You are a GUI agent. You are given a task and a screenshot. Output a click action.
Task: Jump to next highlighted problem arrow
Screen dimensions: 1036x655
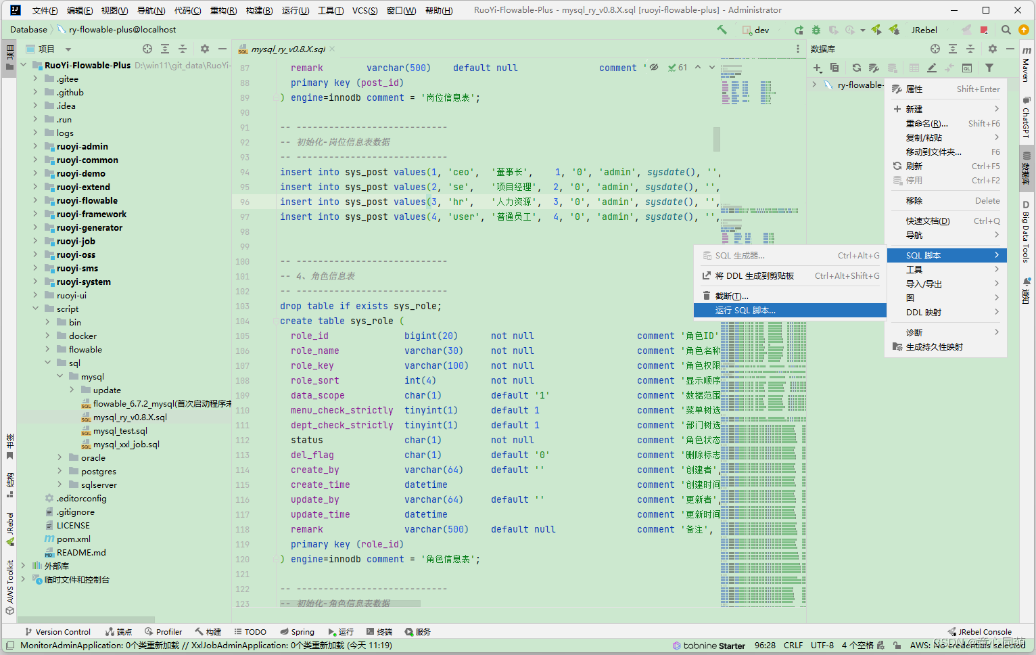pos(712,68)
